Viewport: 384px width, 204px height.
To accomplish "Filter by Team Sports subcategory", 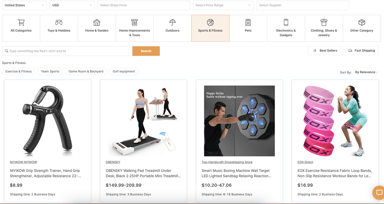I will click(50, 71).
